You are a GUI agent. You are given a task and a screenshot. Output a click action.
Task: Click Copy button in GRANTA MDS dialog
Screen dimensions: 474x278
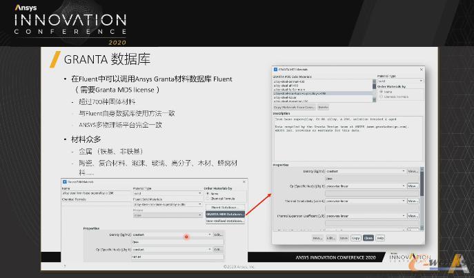(x=356, y=238)
